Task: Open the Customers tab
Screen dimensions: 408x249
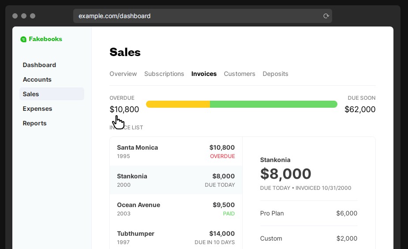Action: [240, 74]
